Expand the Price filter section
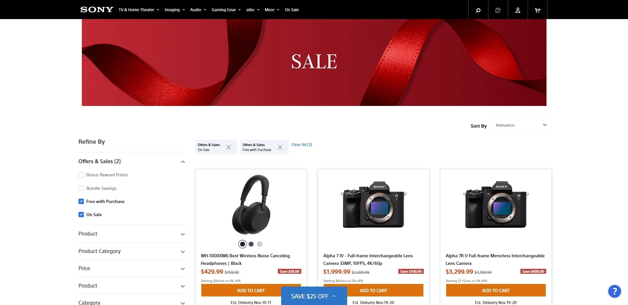This screenshot has width=628, height=305. coord(132,268)
